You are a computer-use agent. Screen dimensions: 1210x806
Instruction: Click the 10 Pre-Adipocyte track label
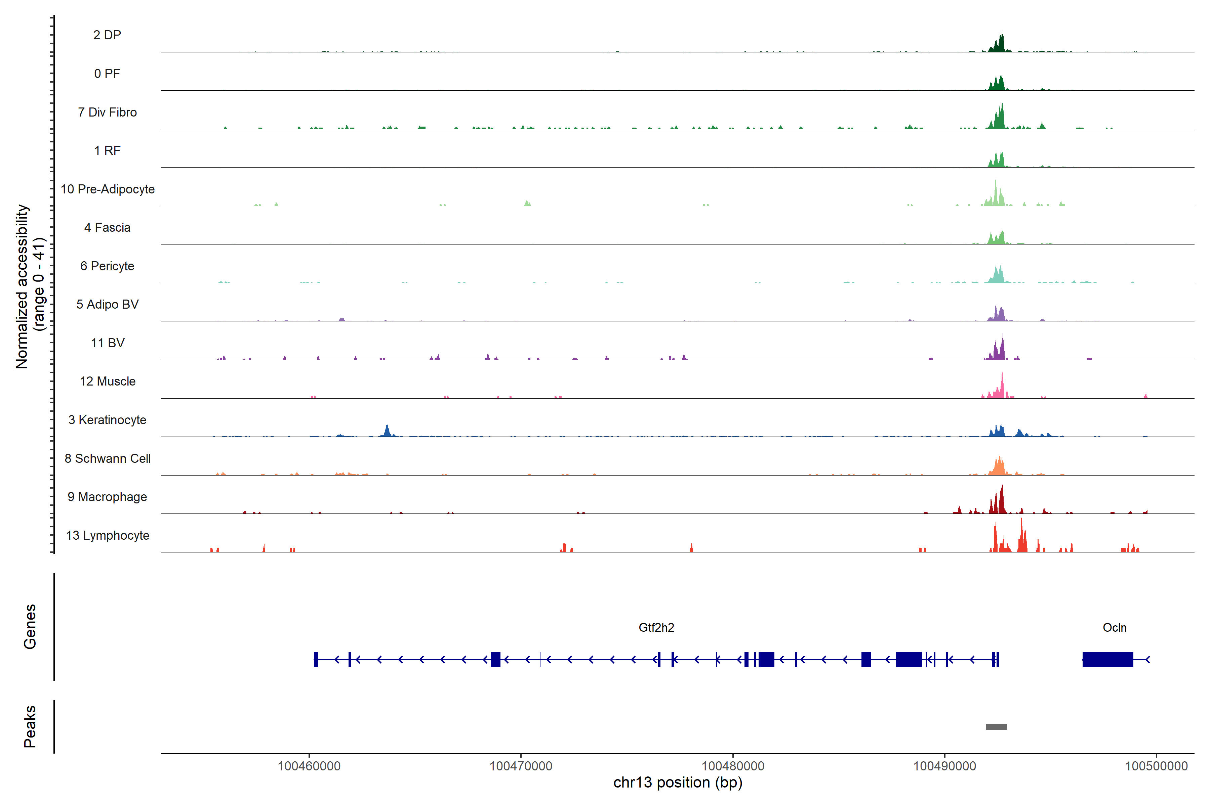(x=108, y=189)
